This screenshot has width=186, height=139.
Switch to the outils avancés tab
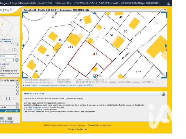(x=11, y=80)
